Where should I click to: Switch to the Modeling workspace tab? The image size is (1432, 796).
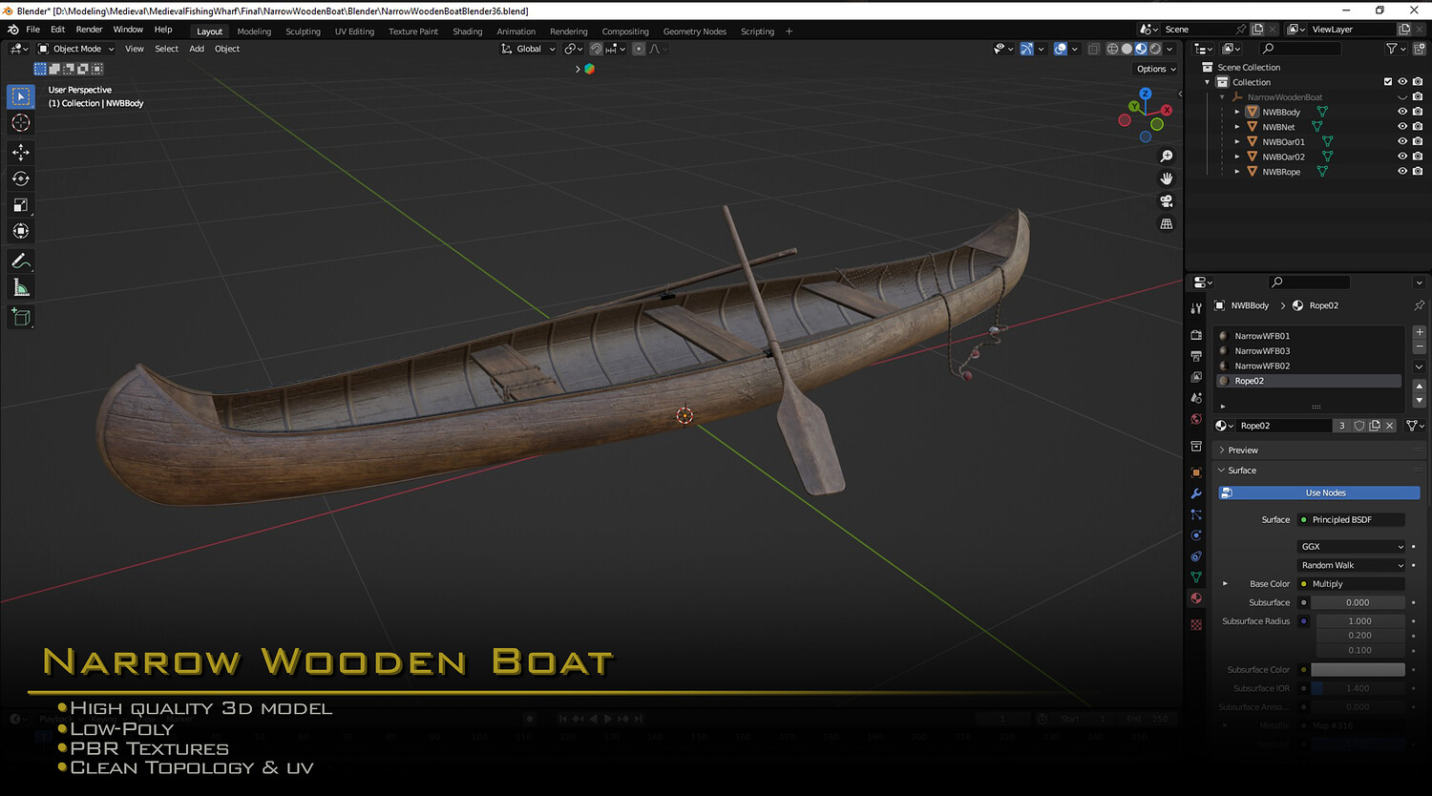pos(254,31)
